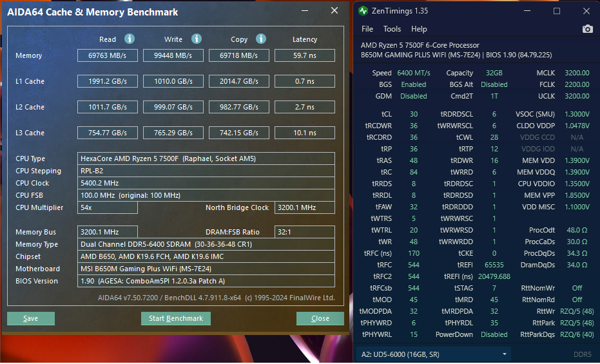Click Capacity value 32GB in ZenTimings

[x=494, y=73]
